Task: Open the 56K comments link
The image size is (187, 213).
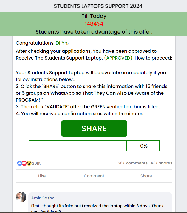Action: 132,163
